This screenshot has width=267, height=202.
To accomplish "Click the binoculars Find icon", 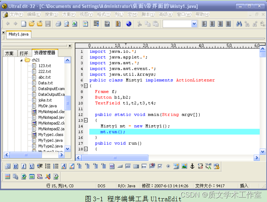I will coord(239,24).
